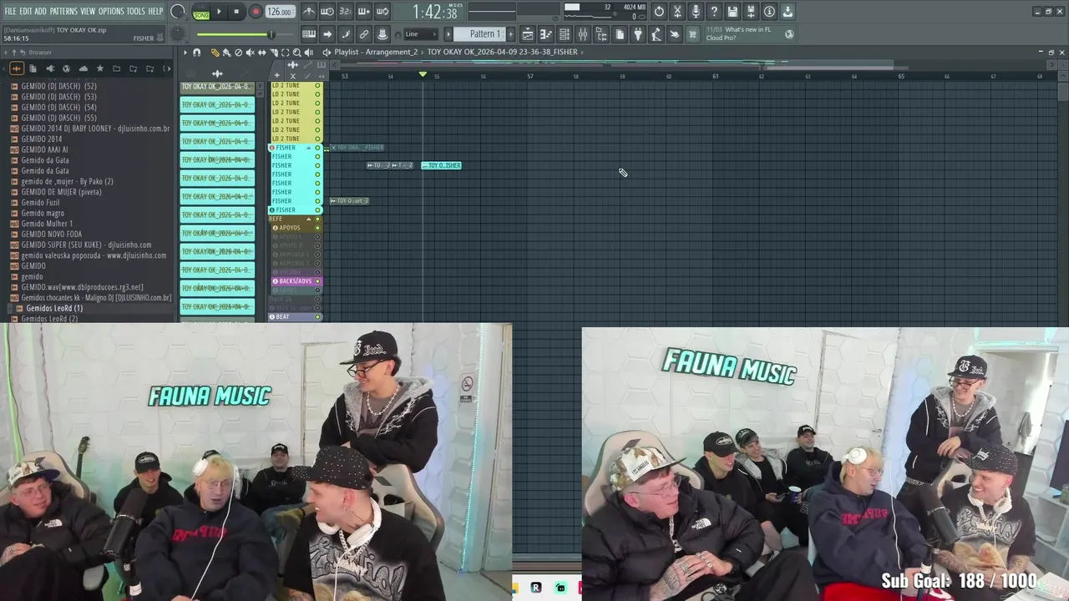
Task: Click the export download icon
Action: pyautogui.click(x=788, y=12)
